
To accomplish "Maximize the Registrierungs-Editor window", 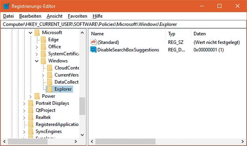I will point(220,6).
